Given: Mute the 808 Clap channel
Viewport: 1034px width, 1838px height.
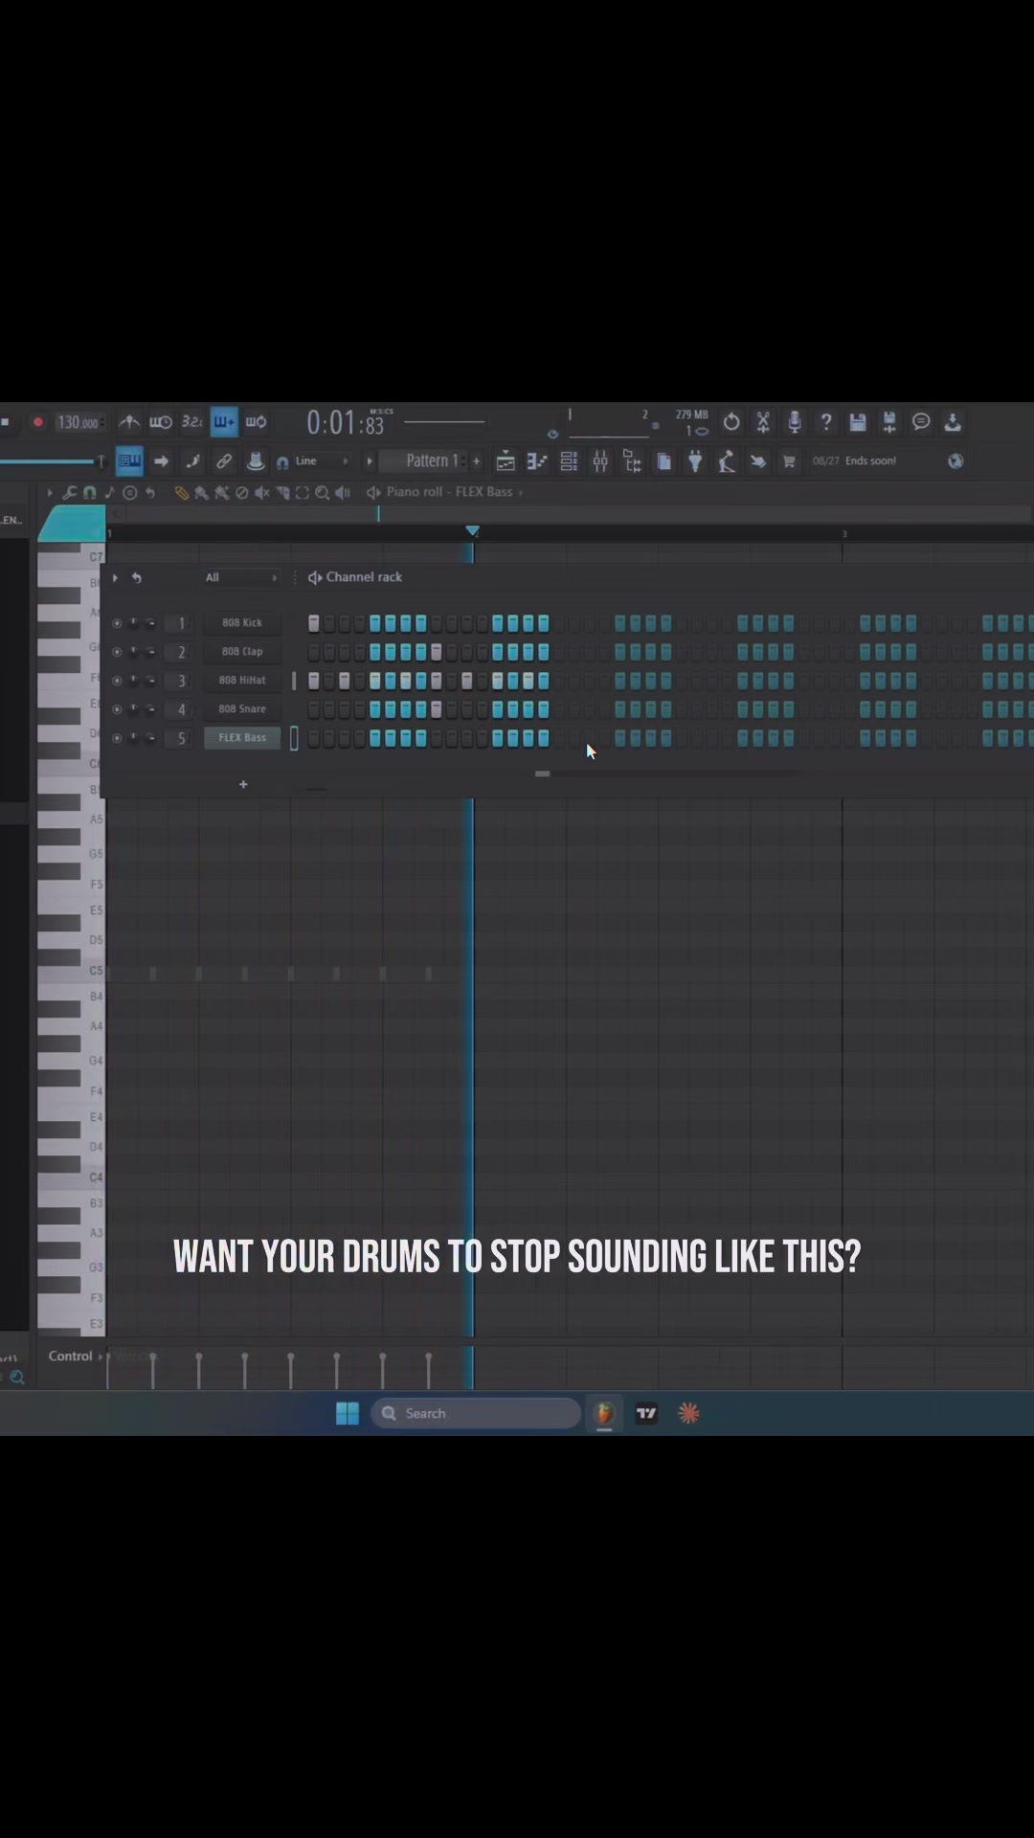Looking at the screenshot, I should (x=117, y=652).
